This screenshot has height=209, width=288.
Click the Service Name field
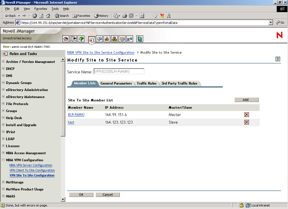pos(119,71)
